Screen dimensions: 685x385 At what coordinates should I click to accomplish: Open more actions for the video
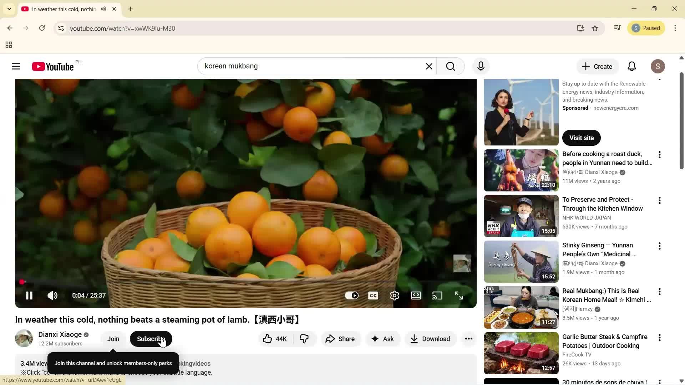pos(468,339)
